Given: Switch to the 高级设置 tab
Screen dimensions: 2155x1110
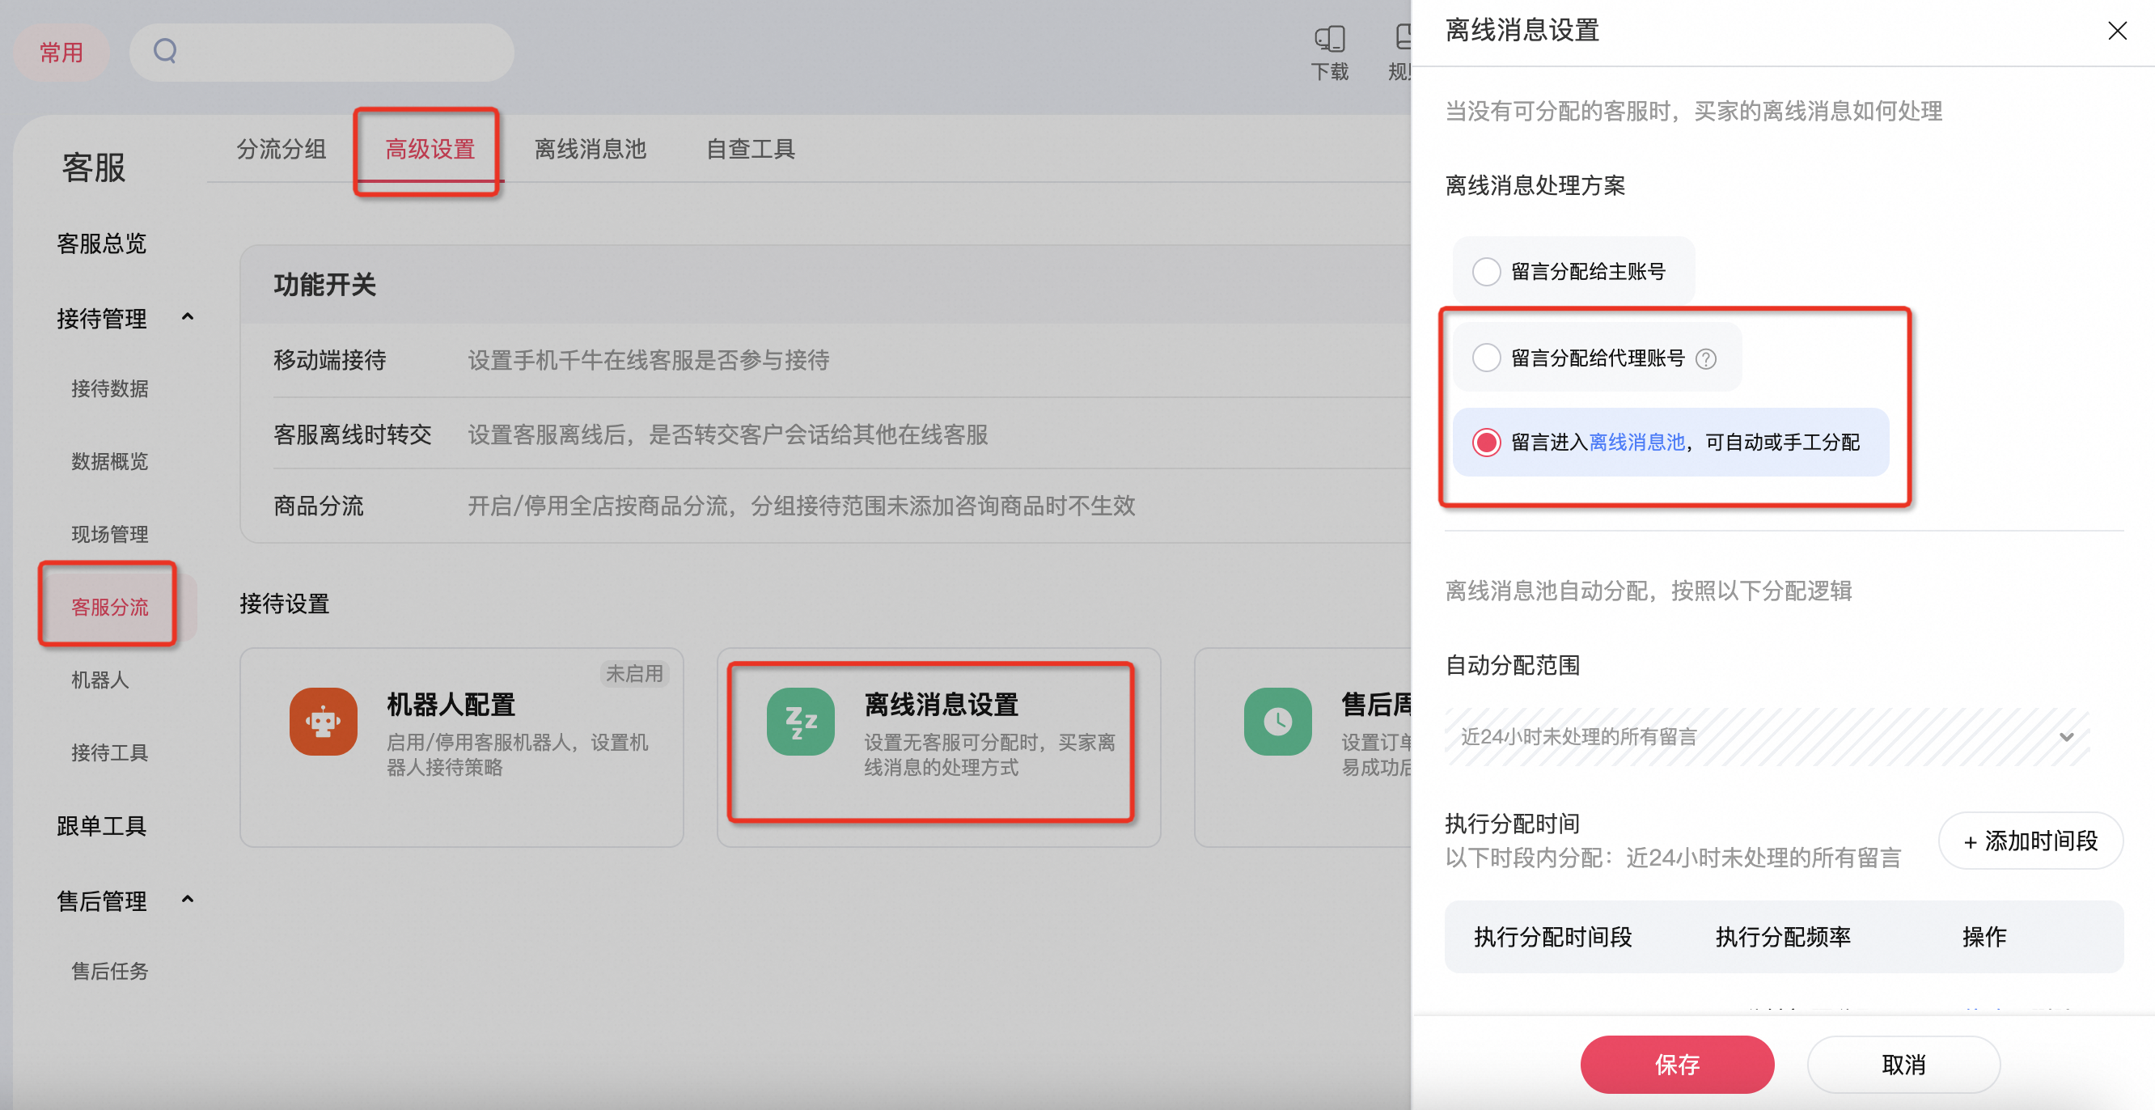Looking at the screenshot, I should [x=430, y=149].
